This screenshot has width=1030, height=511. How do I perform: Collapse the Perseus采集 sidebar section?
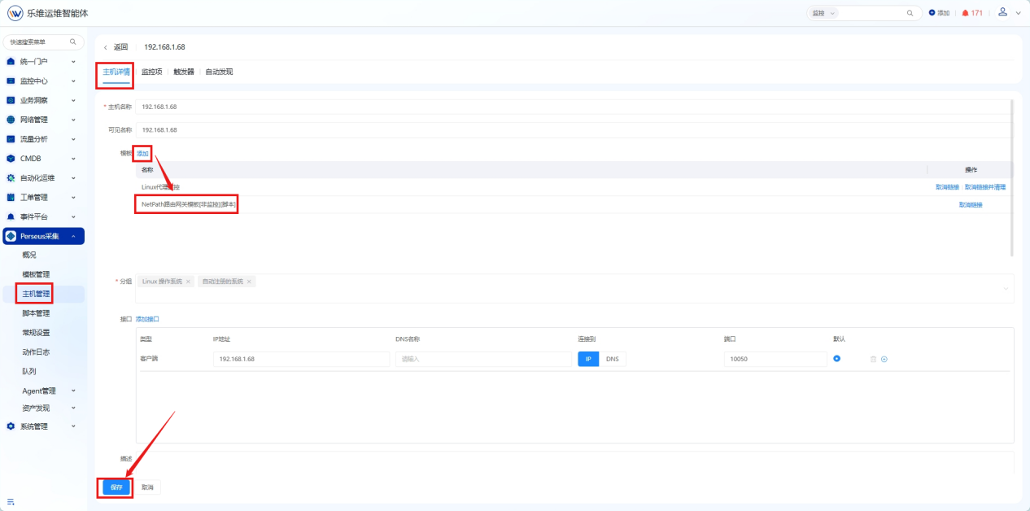74,236
